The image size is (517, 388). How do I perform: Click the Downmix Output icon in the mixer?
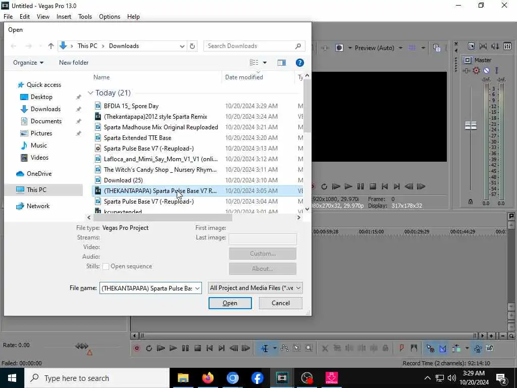point(483,46)
